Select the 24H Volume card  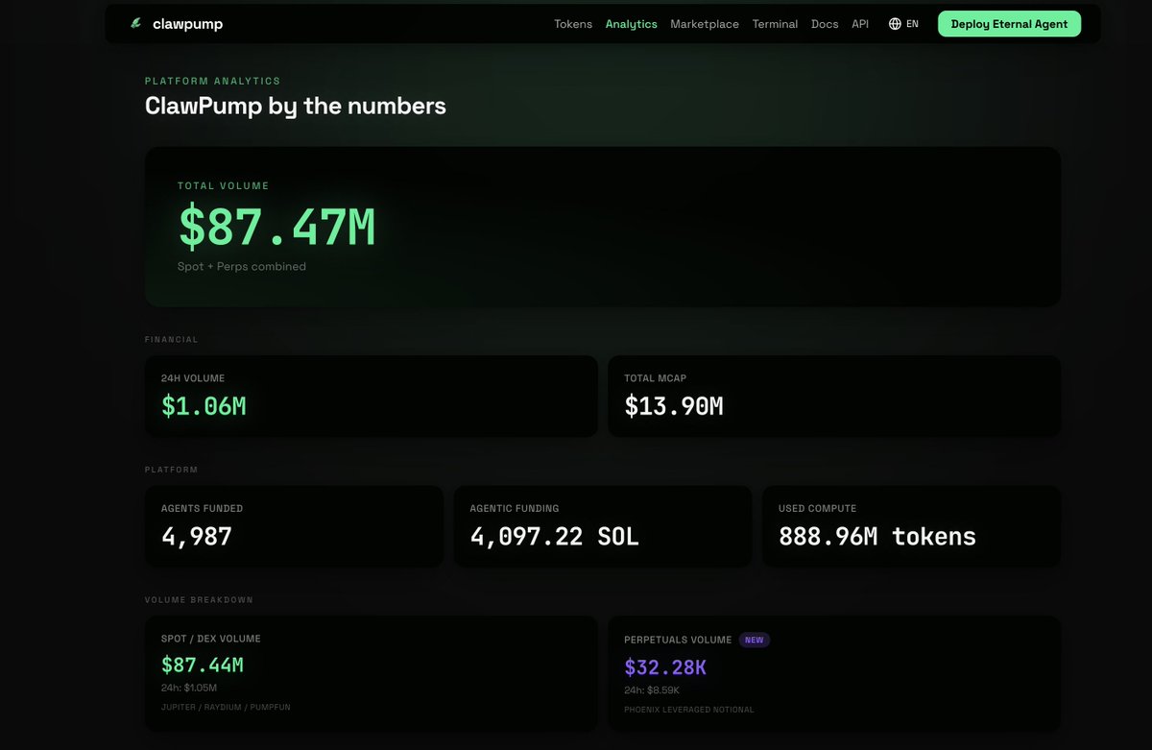click(x=372, y=397)
